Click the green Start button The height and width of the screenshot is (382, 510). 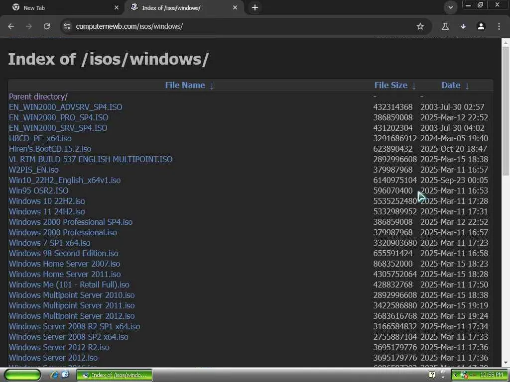(x=23, y=375)
